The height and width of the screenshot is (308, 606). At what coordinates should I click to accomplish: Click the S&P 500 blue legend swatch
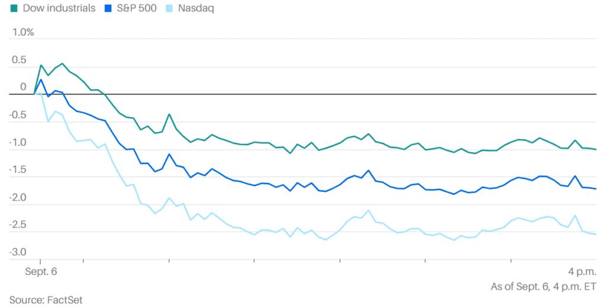pyautogui.click(x=107, y=9)
